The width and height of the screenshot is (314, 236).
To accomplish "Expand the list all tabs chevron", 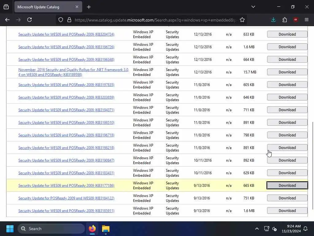I will pyautogui.click(x=253, y=7).
